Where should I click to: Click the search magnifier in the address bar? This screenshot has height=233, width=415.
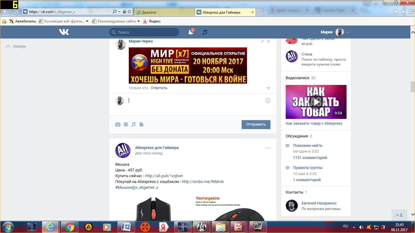pos(114,12)
